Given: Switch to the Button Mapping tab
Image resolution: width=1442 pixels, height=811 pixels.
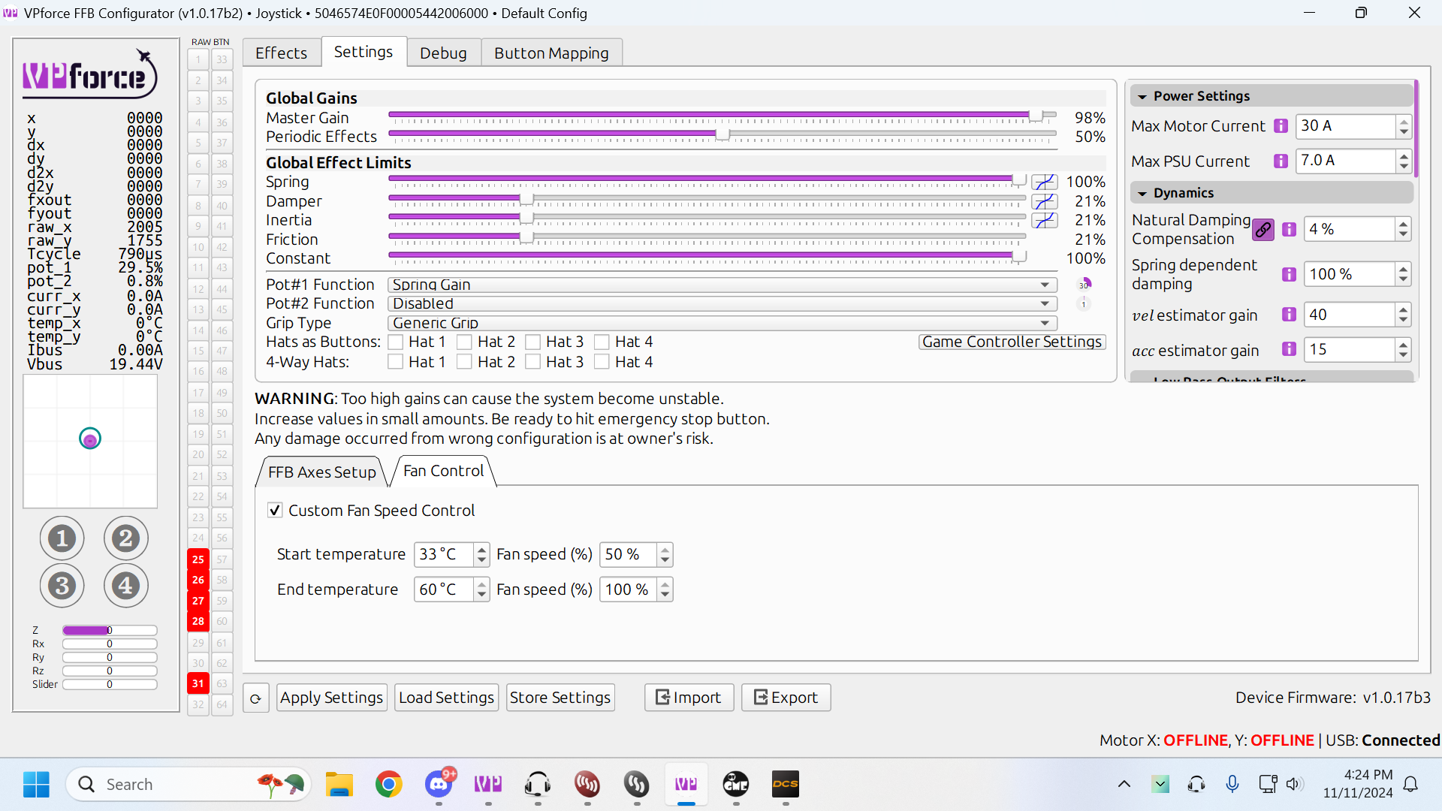Looking at the screenshot, I should click(551, 53).
